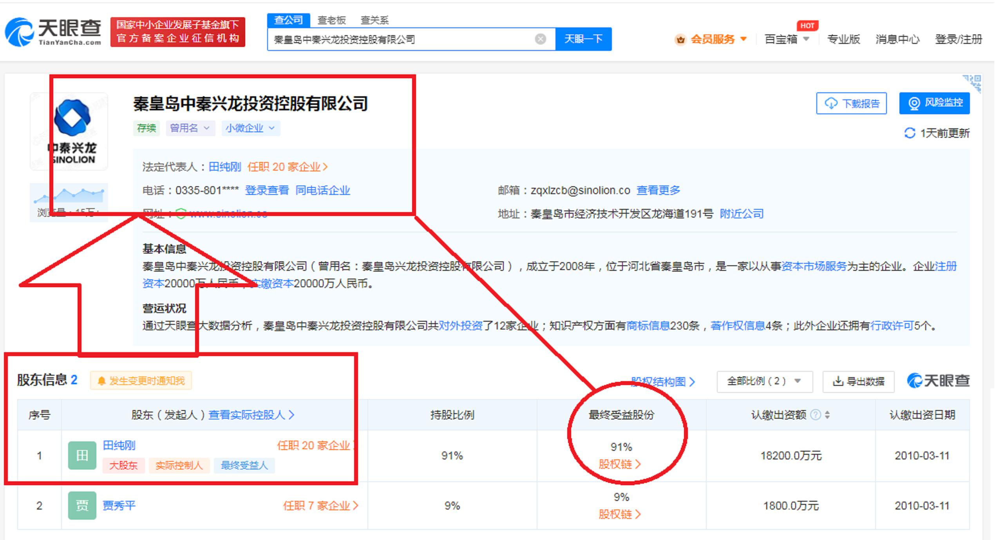Viewport: 995px width, 540px height.
Task: Click the crown icon beside 会员服务
Action: [x=681, y=39]
